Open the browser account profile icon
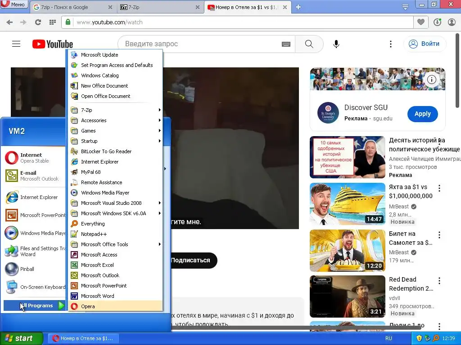Screen dimensions: 461x345 452,22
